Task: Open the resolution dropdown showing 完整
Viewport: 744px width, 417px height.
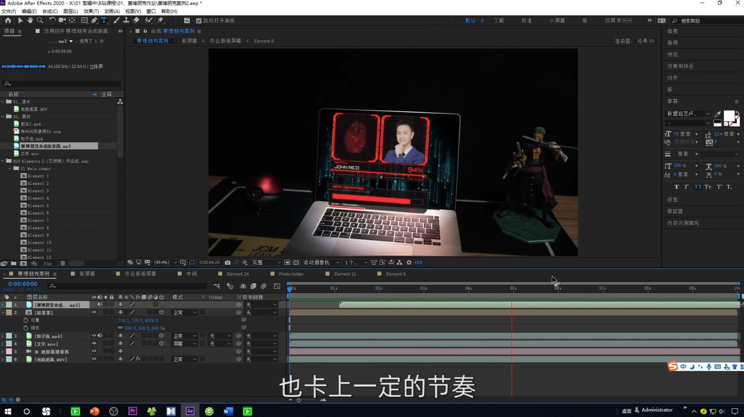Action: point(266,262)
